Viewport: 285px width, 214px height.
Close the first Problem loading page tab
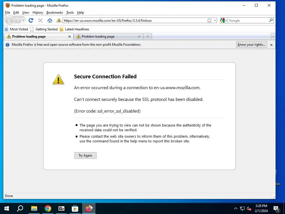click(x=69, y=37)
